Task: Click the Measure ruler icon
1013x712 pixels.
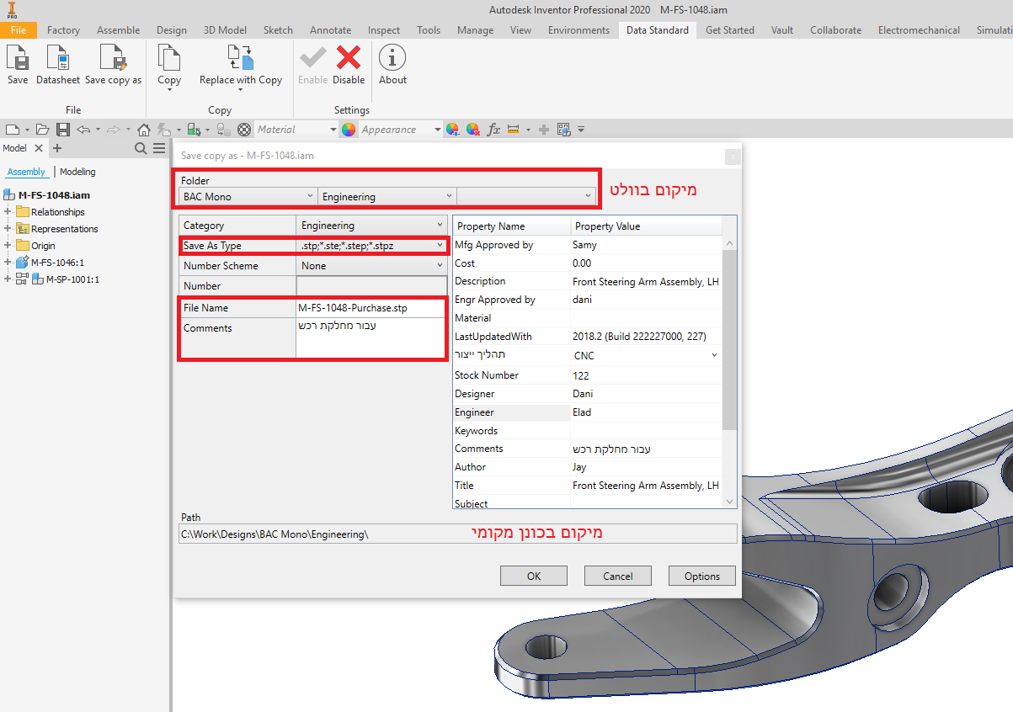Action: [514, 130]
